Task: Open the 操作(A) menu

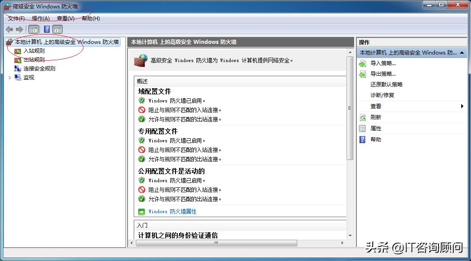Action: click(40, 19)
